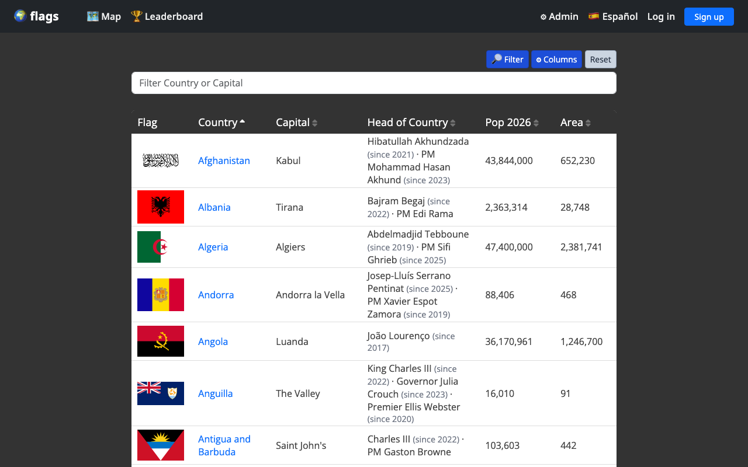Click the Log in link

[661, 16]
